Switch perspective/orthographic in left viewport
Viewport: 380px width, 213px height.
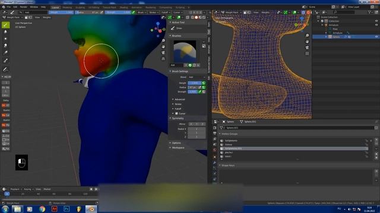point(163,59)
